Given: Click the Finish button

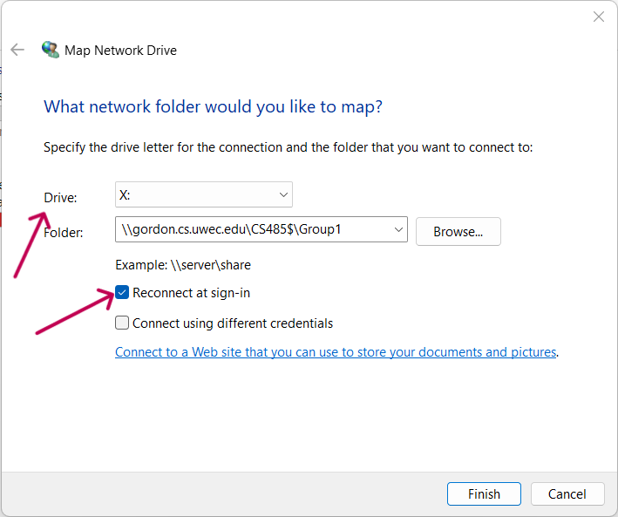Looking at the screenshot, I should pyautogui.click(x=484, y=493).
